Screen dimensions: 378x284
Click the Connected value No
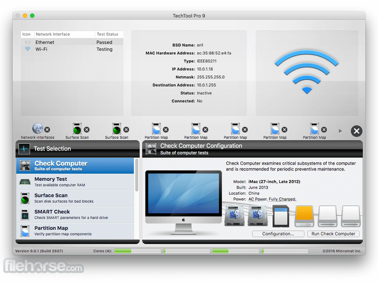coord(199,101)
